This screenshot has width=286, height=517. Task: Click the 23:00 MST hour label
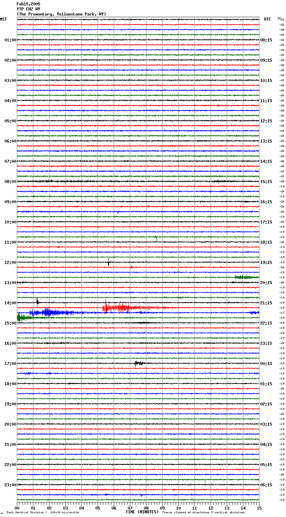point(10,485)
